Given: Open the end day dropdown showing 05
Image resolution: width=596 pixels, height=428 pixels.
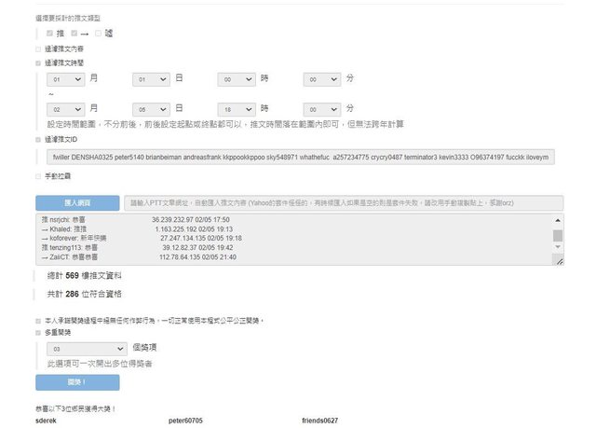Looking at the screenshot, I should coord(151,110).
